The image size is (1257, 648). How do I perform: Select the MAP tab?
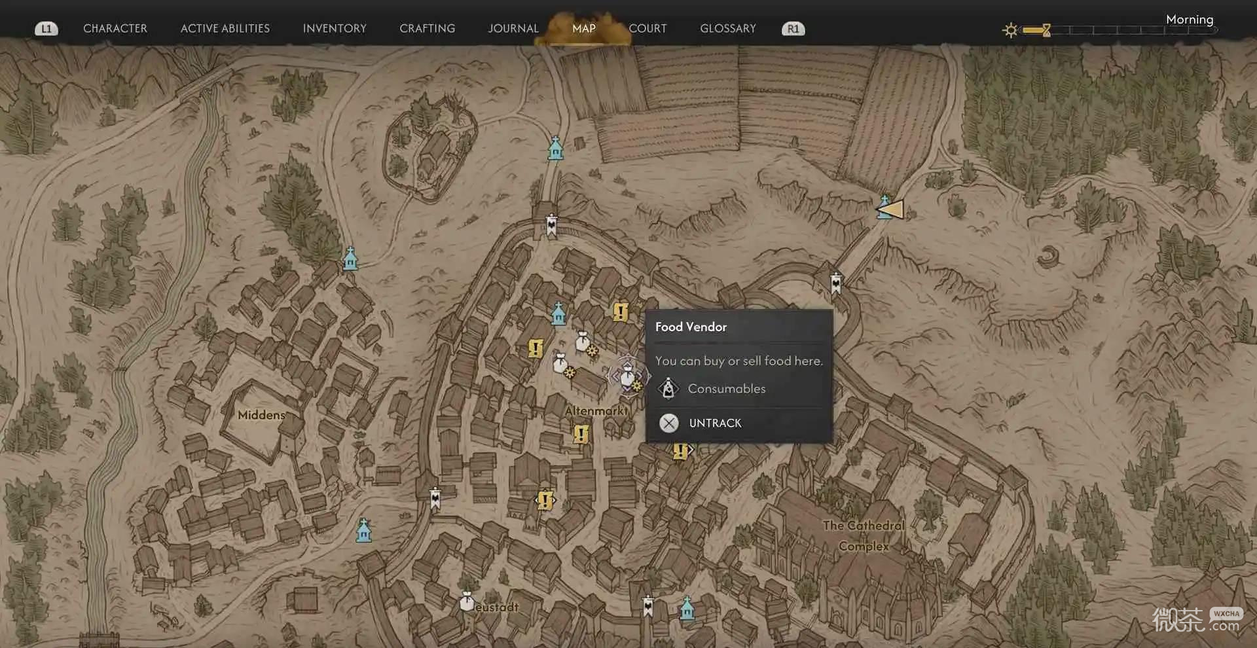coord(584,29)
